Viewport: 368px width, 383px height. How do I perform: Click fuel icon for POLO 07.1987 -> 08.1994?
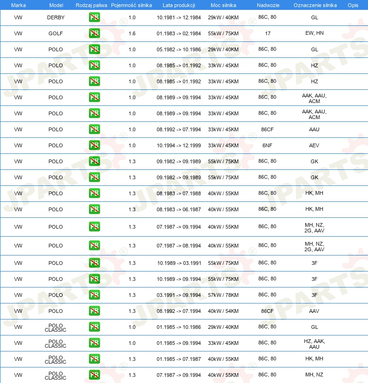pos(94,246)
